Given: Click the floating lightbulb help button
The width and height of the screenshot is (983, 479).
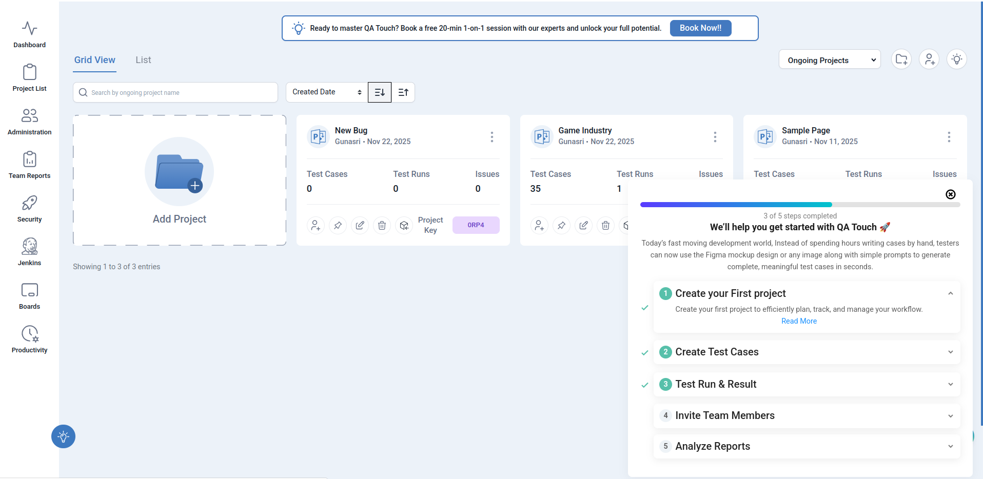Looking at the screenshot, I should tap(63, 436).
